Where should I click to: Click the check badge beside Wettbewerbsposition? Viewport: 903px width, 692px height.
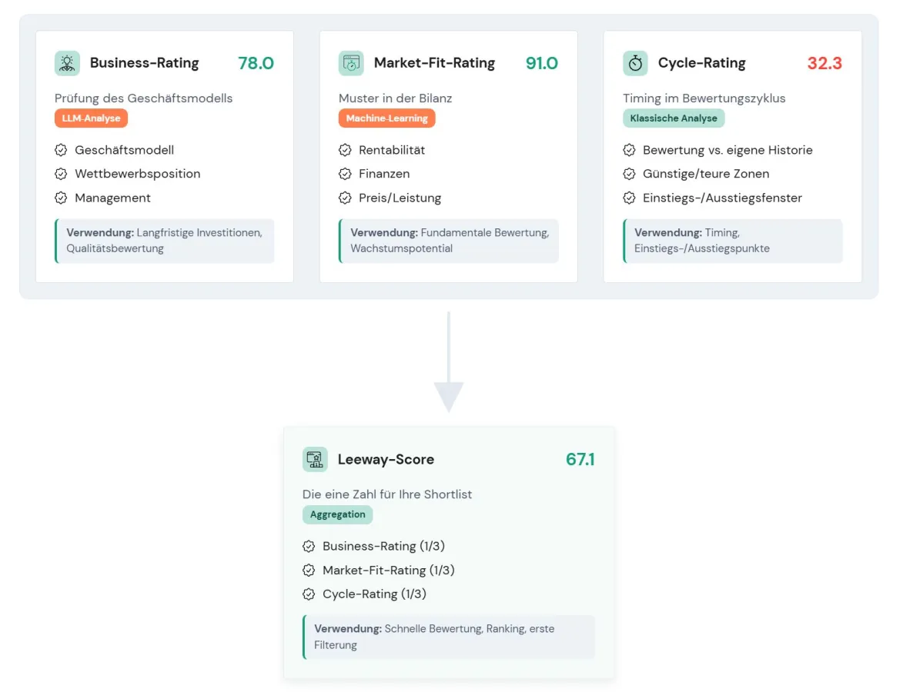coord(62,174)
